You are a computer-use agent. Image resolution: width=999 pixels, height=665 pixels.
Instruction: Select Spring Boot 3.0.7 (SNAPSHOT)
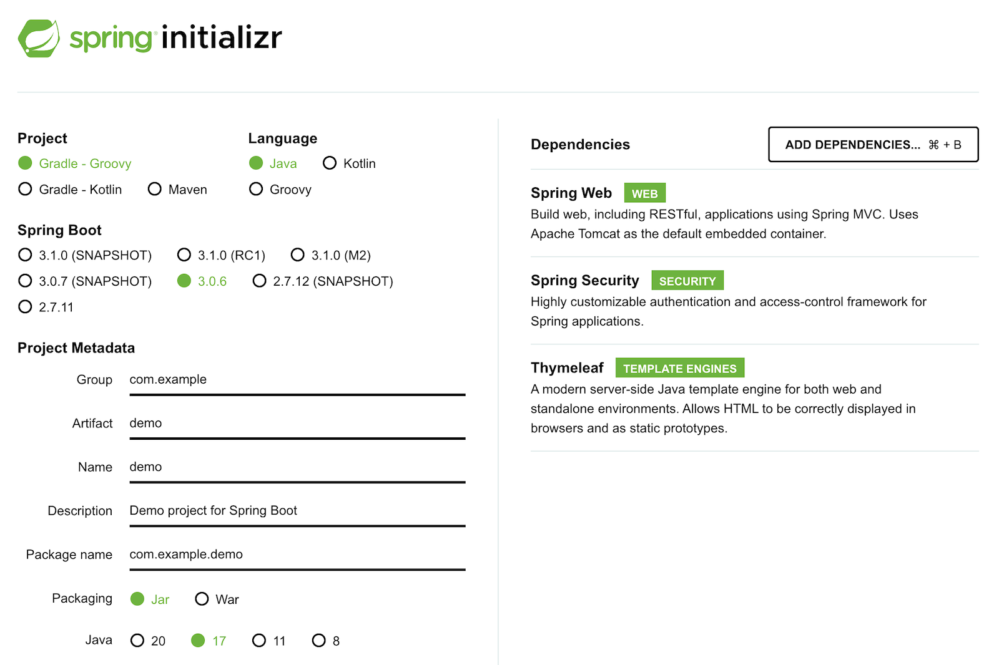(x=26, y=281)
